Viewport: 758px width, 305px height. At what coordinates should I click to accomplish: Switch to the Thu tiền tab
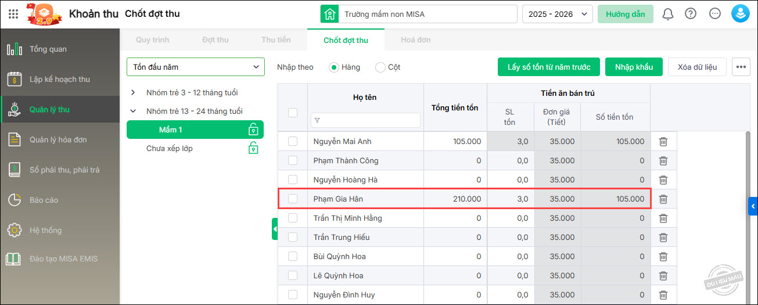point(276,40)
